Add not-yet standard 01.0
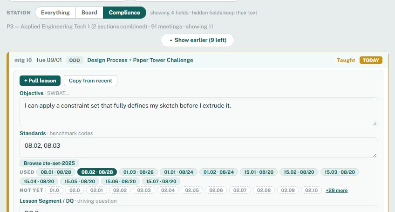The image size is (395, 212). [x=54, y=190]
